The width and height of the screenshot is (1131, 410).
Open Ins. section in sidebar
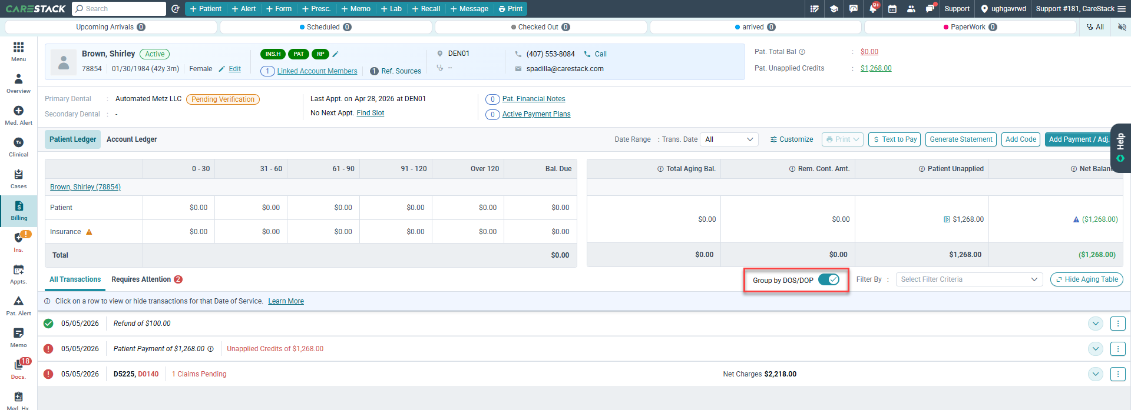18,242
